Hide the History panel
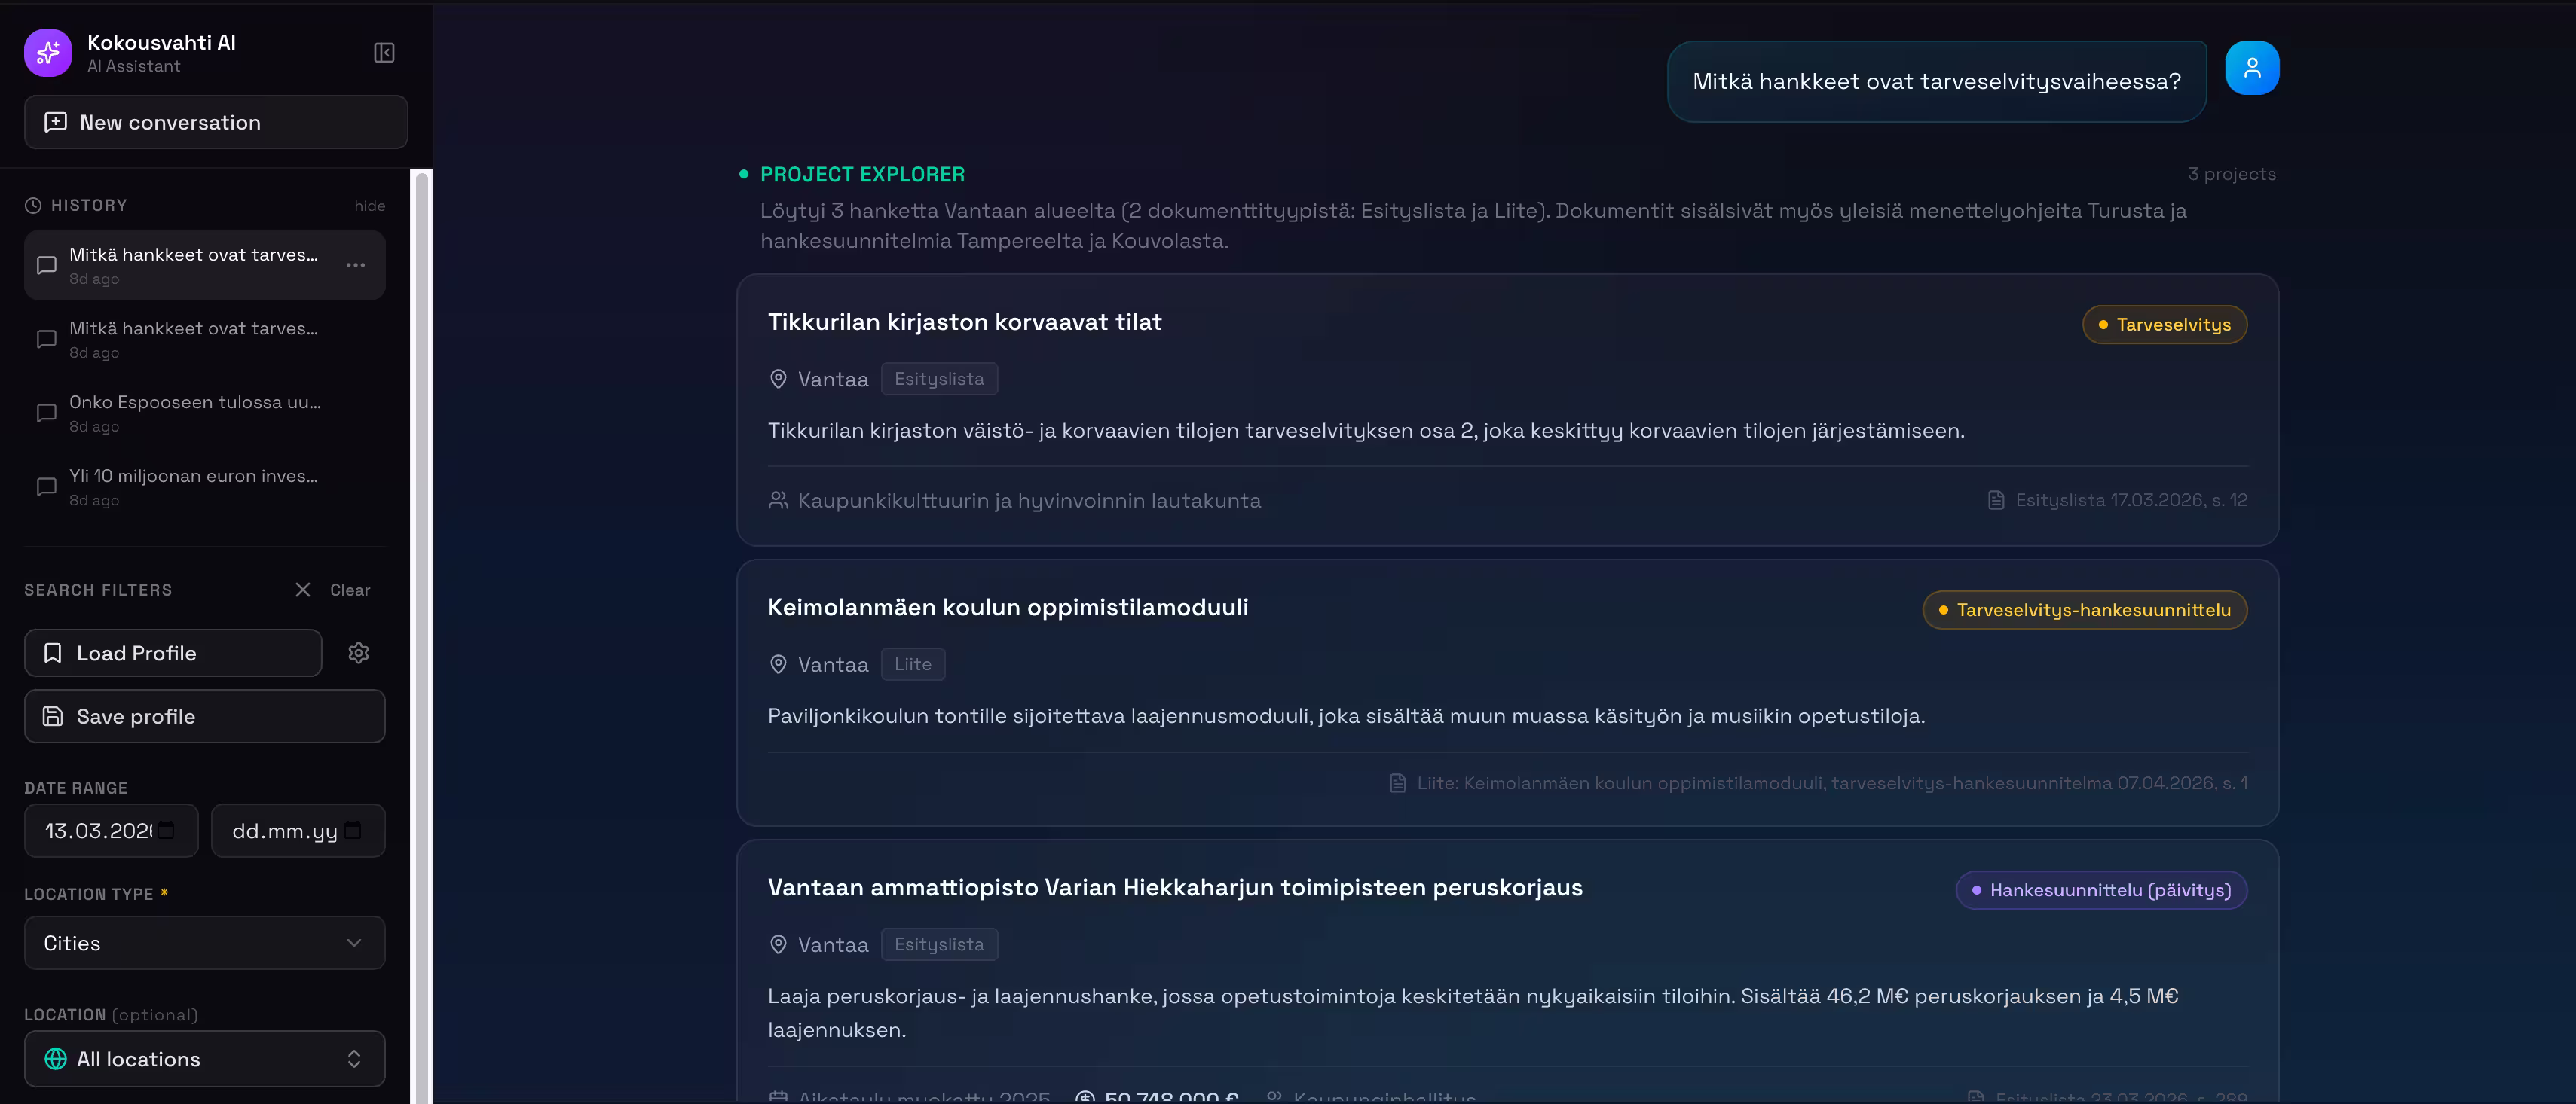The width and height of the screenshot is (2576, 1104). (x=369, y=205)
